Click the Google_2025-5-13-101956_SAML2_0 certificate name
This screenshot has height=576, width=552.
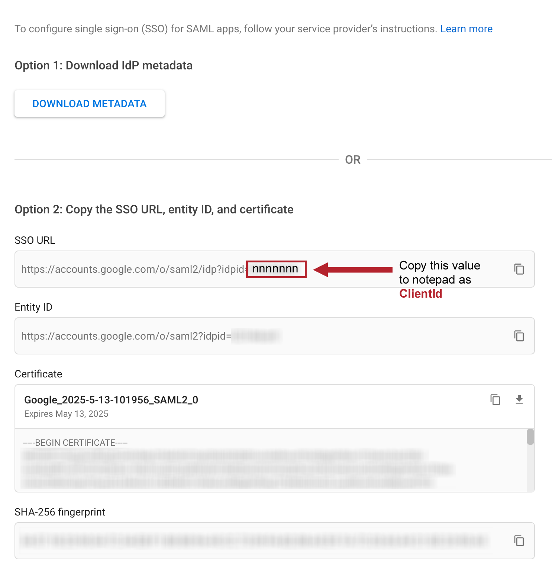(111, 400)
